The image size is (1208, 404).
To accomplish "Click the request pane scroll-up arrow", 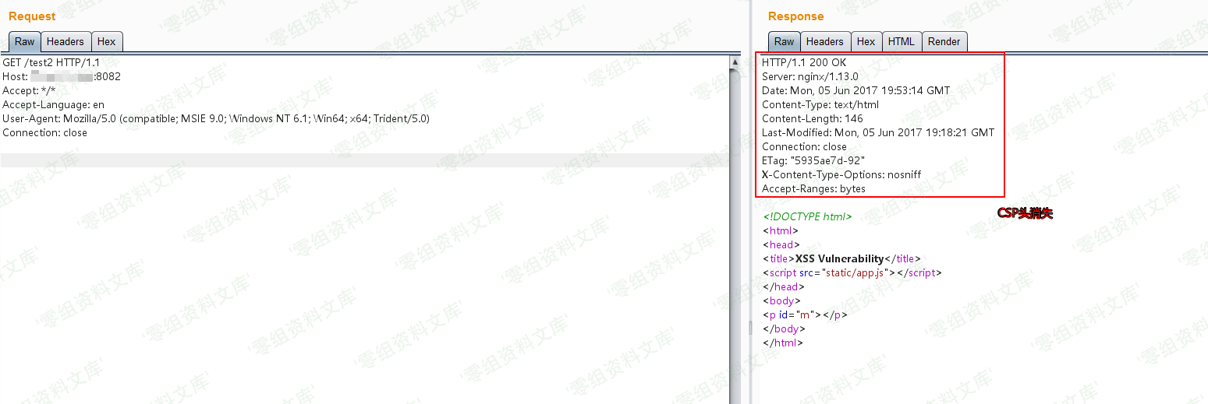I will pyautogui.click(x=735, y=61).
